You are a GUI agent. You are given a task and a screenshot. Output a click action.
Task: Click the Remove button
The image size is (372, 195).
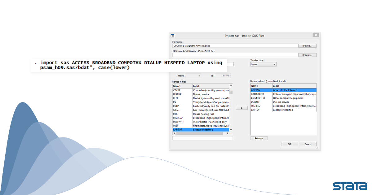click(x=259, y=138)
